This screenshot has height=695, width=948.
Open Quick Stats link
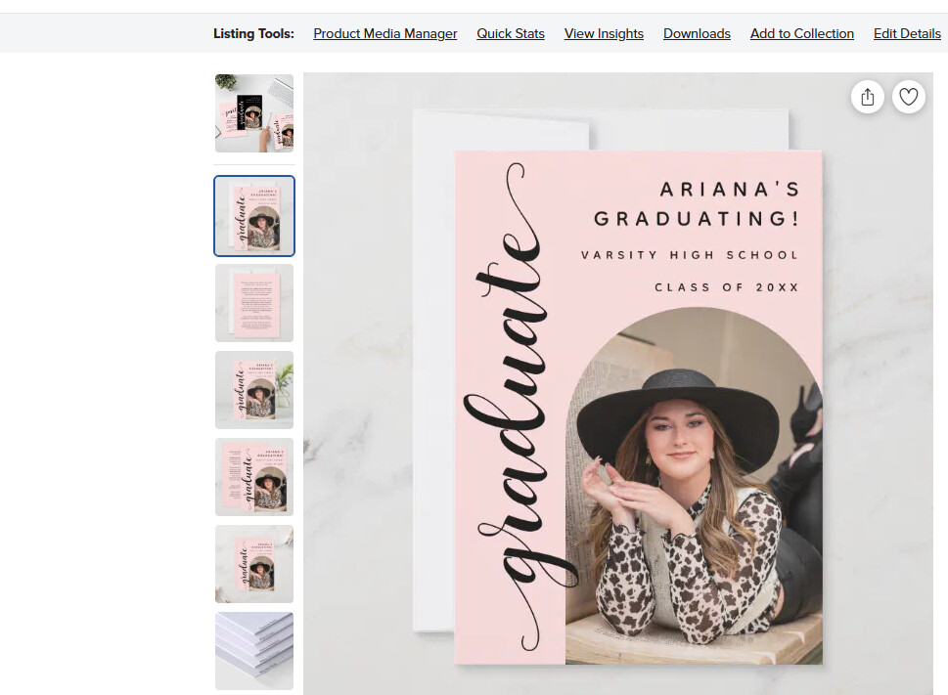tap(511, 34)
